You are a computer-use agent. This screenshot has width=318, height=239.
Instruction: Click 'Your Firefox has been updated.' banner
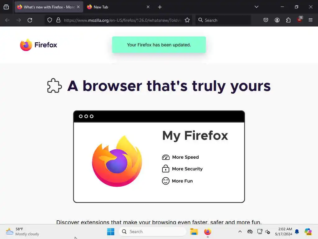[159, 45]
